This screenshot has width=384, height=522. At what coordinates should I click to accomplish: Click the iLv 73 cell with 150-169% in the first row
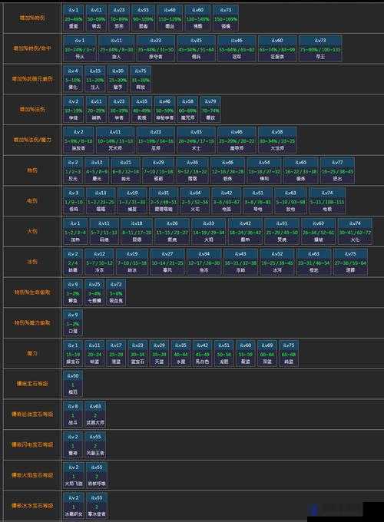(x=226, y=18)
